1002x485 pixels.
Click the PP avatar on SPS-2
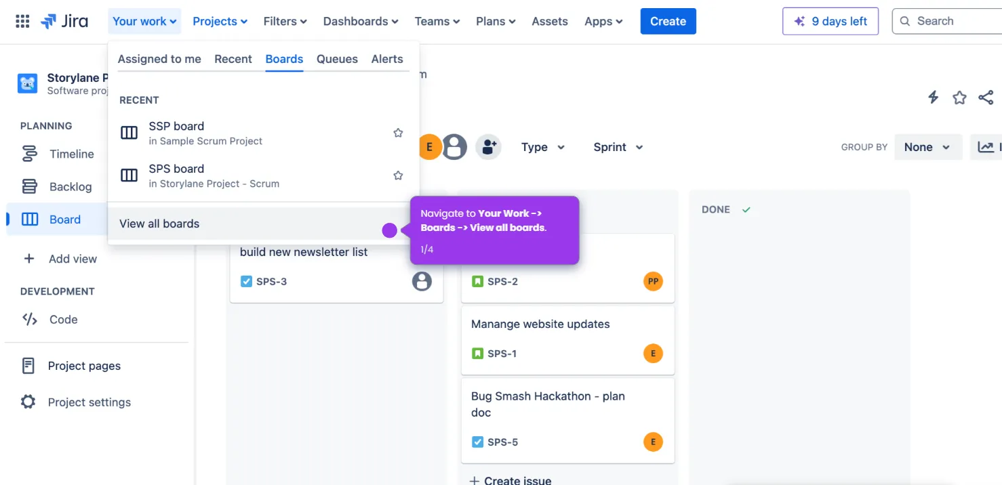pyautogui.click(x=653, y=281)
